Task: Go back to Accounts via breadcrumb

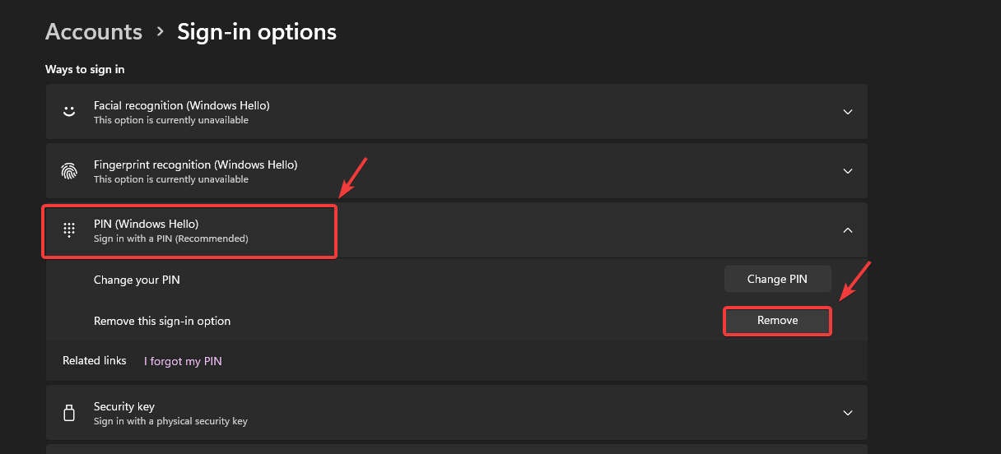Action: (x=94, y=32)
